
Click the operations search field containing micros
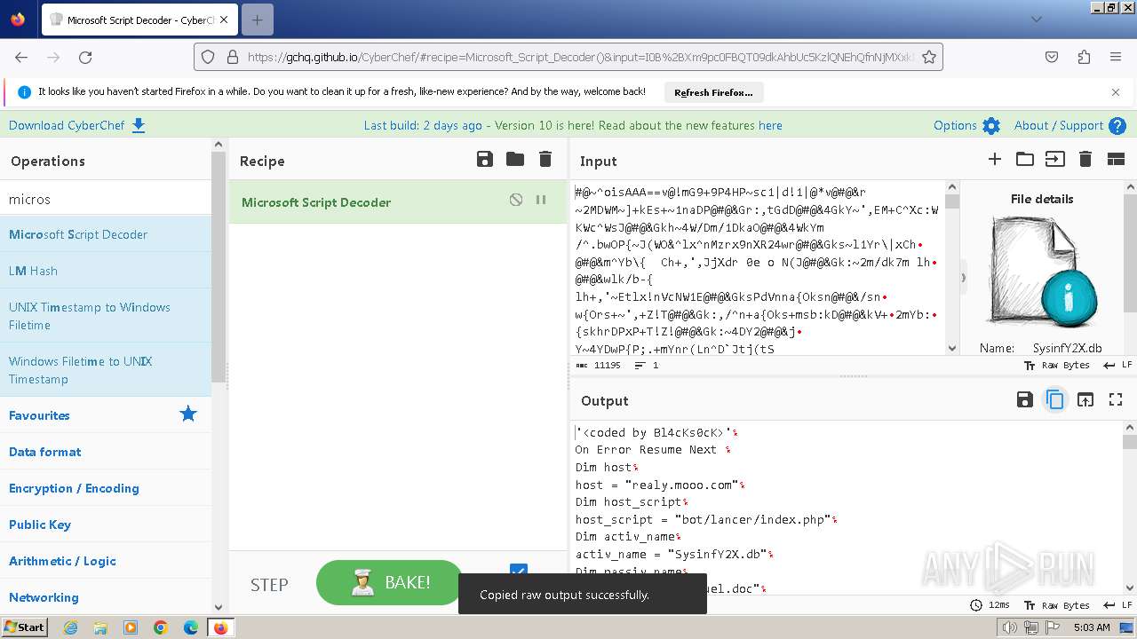pyautogui.click(x=107, y=200)
